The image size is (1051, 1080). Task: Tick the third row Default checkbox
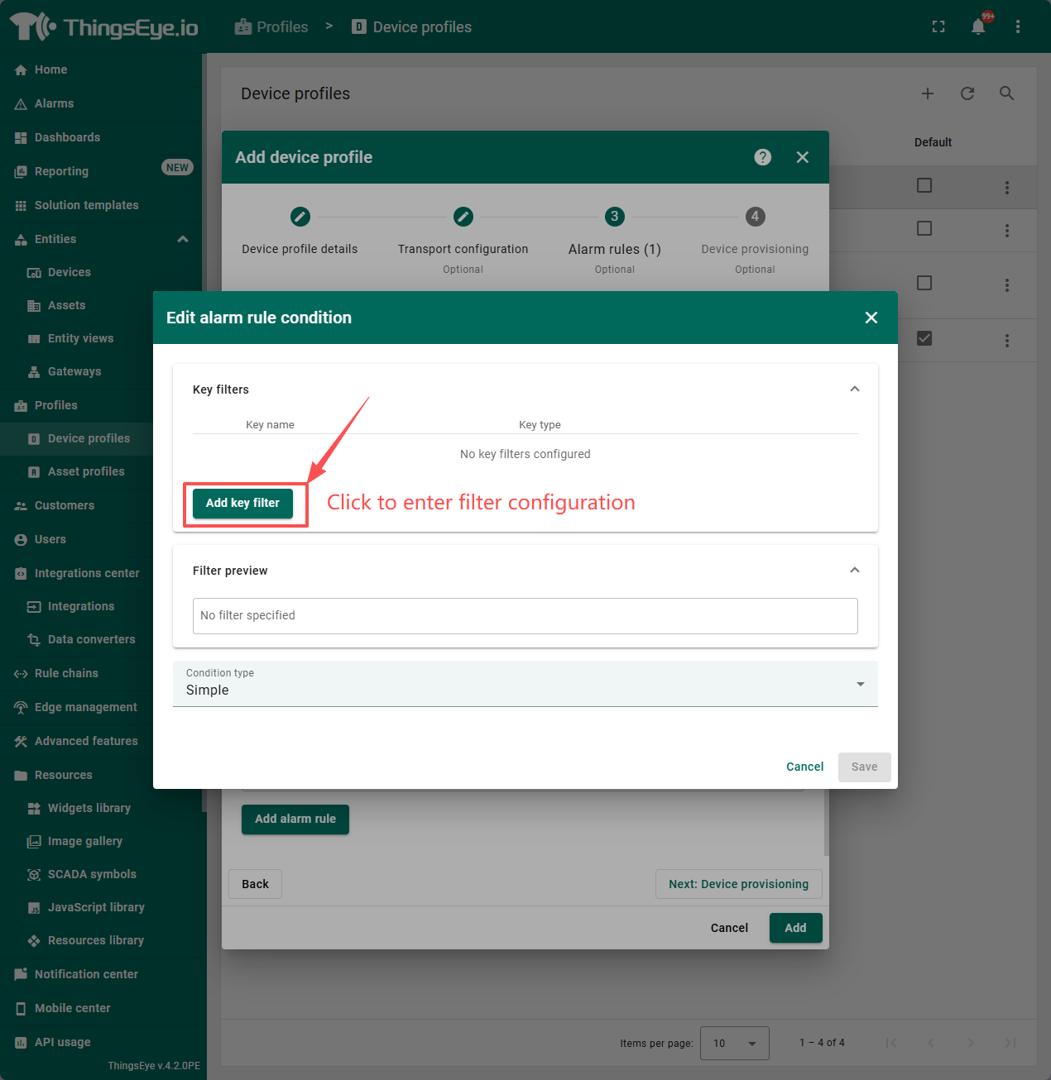924,283
